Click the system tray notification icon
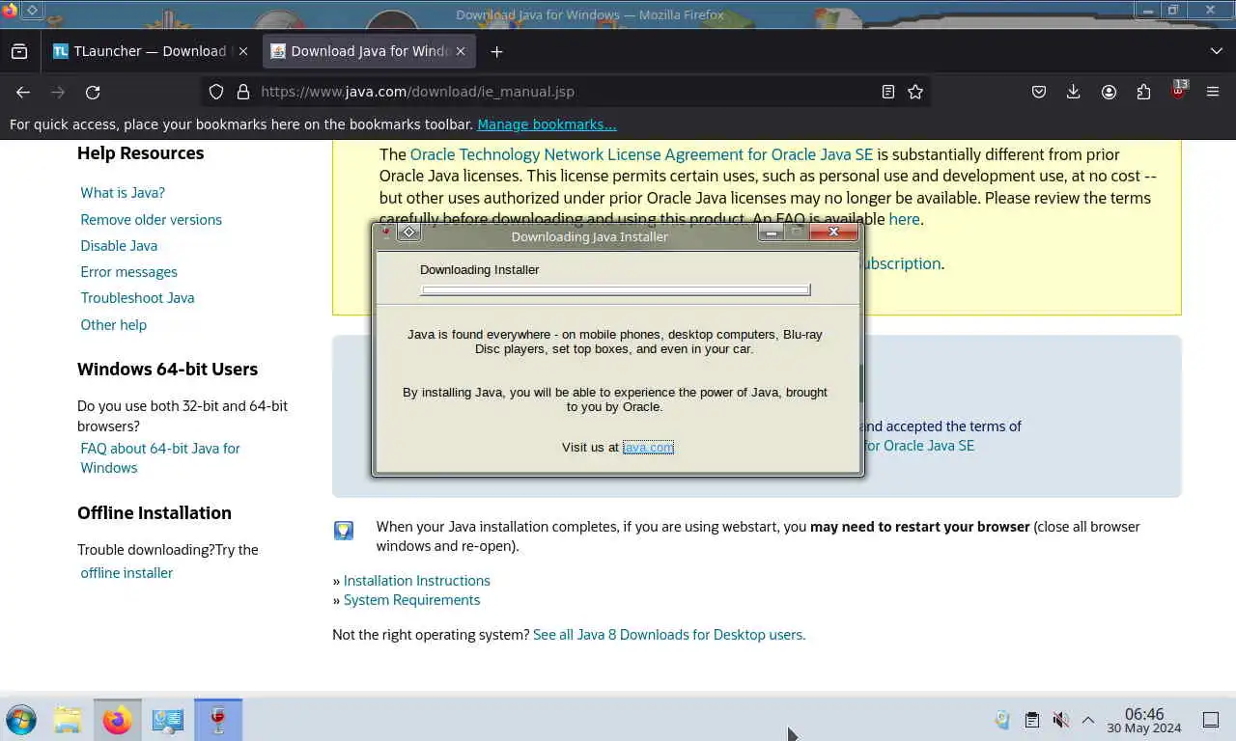Viewport: 1236px width, 741px height. point(1002,720)
